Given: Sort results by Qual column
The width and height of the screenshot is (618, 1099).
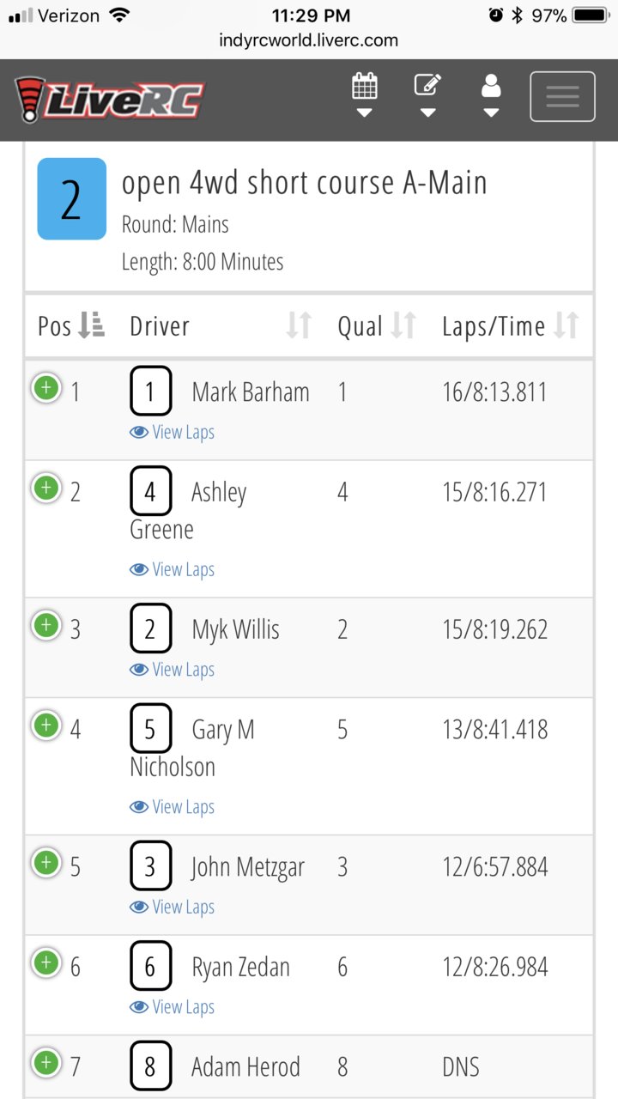Looking at the screenshot, I should coord(377,326).
